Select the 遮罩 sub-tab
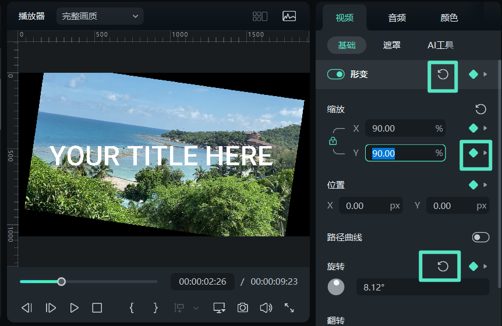This screenshot has width=502, height=326. [391, 45]
